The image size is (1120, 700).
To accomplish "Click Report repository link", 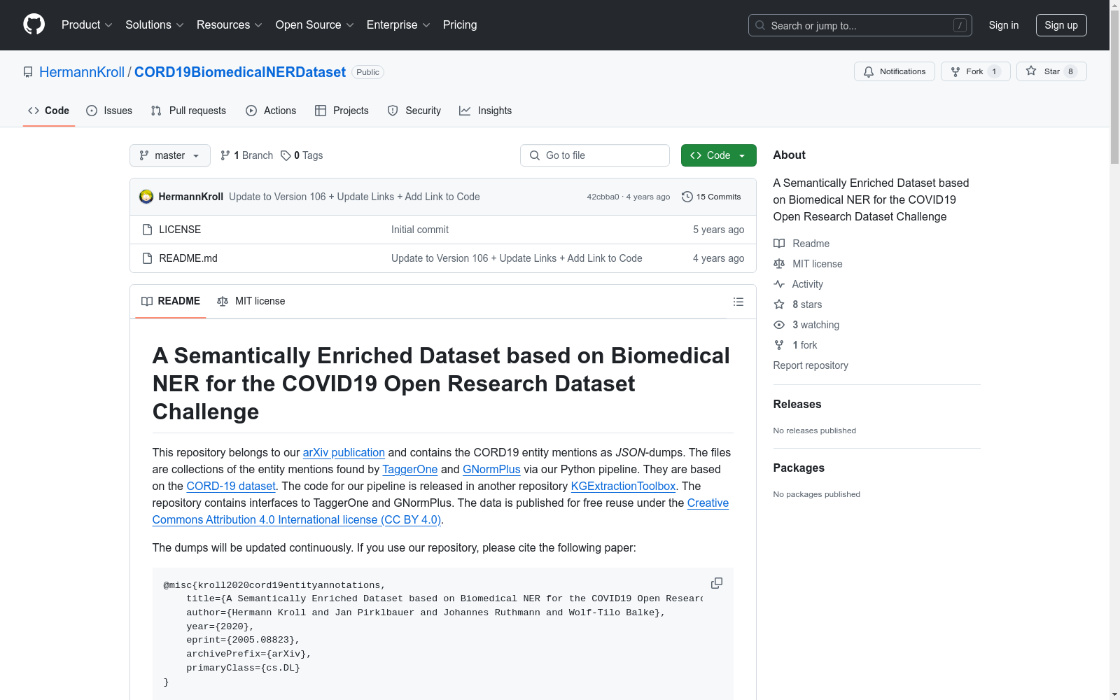I will (x=811, y=365).
